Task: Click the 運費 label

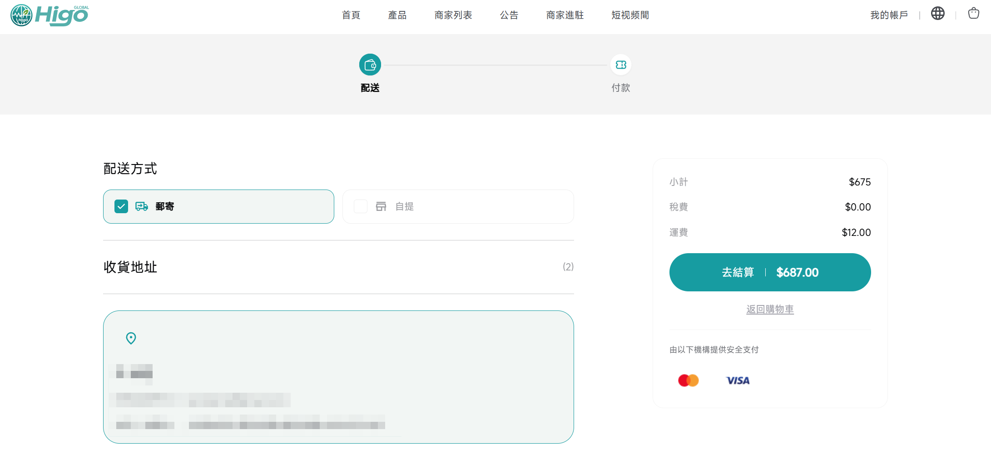Action: (x=679, y=232)
